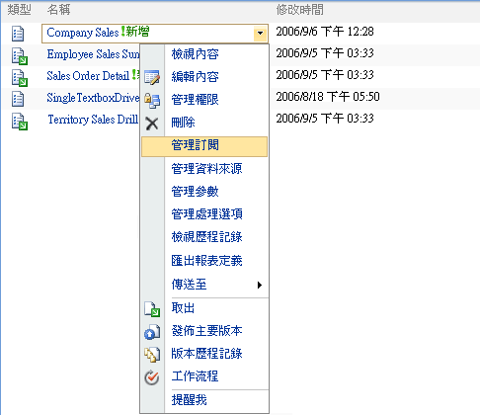Choose 刪除 in the context menu
This screenshot has height=415, width=480.
tap(204, 123)
